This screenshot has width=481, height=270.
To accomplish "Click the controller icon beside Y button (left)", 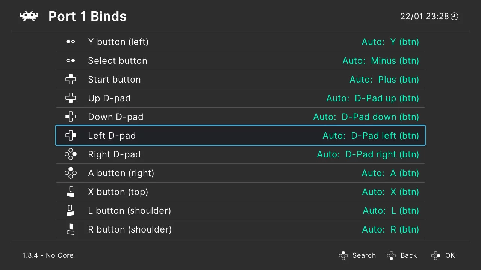I will [x=71, y=42].
